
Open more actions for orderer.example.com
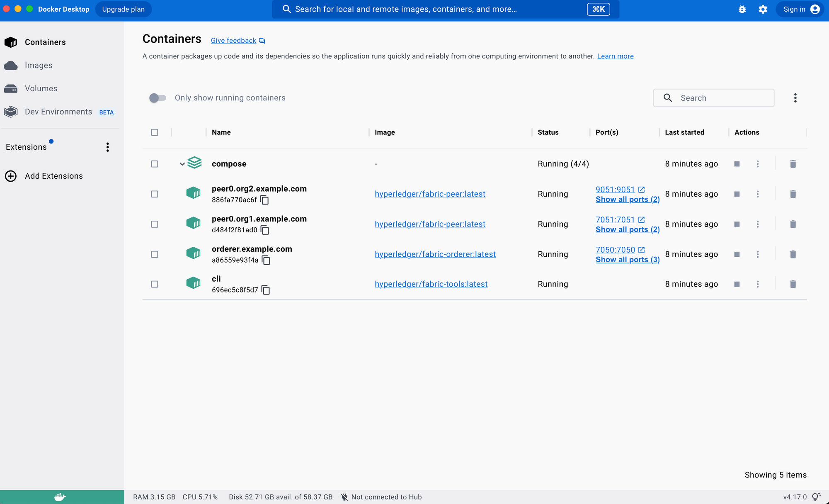758,254
